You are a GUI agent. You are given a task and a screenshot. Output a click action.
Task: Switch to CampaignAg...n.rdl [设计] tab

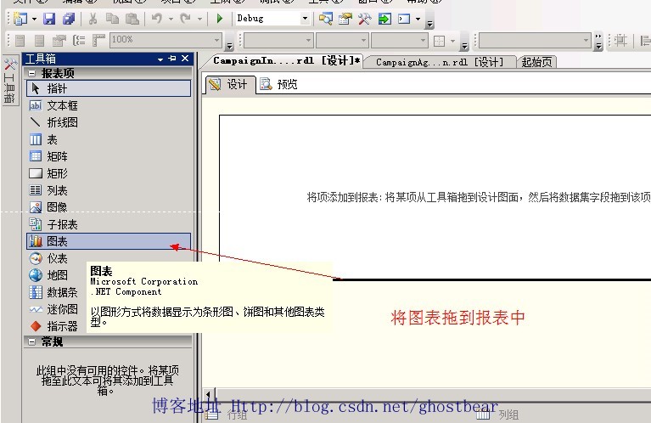[x=440, y=62]
